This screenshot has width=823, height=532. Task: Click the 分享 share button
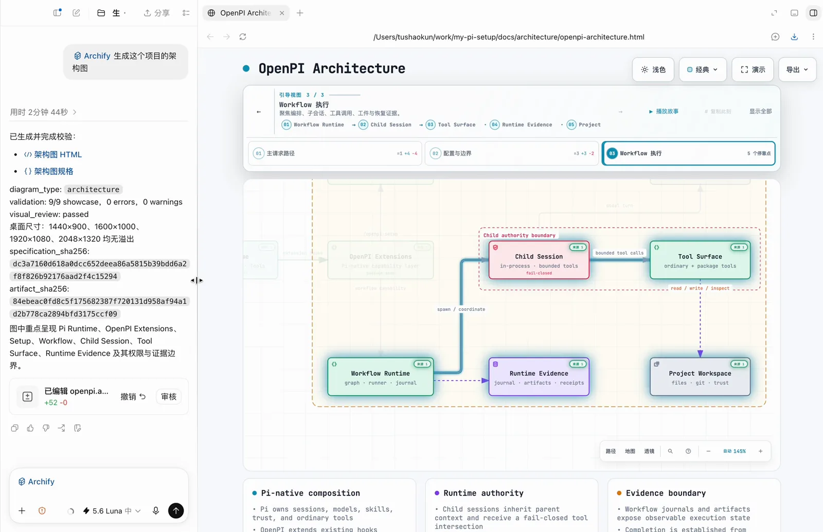pos(156,13)
